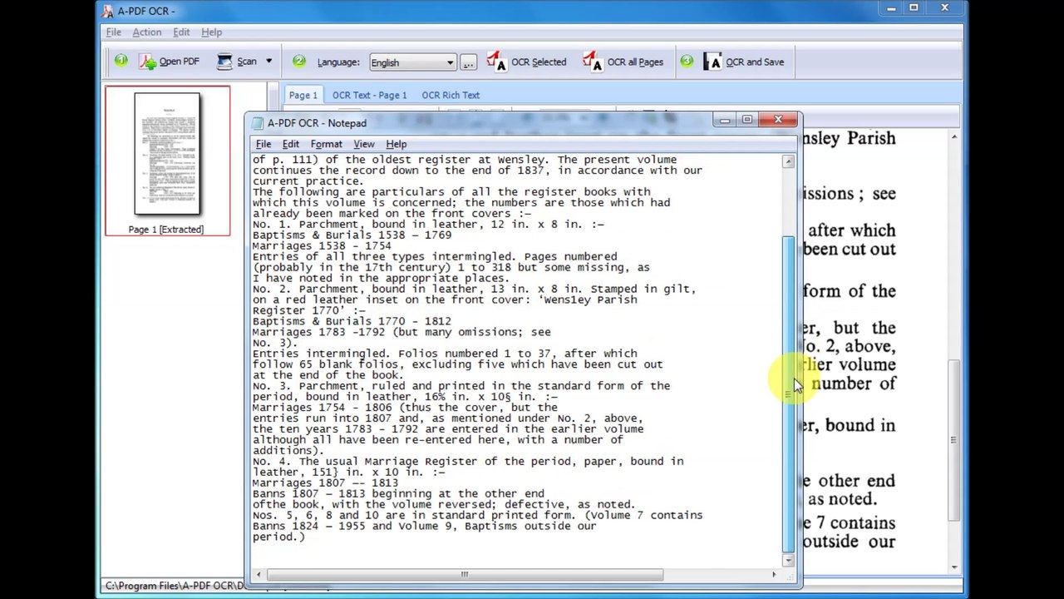Screen dimensions: 1064x599
Task: Click the green step 1 circle icon
Action: coord(121,61)
